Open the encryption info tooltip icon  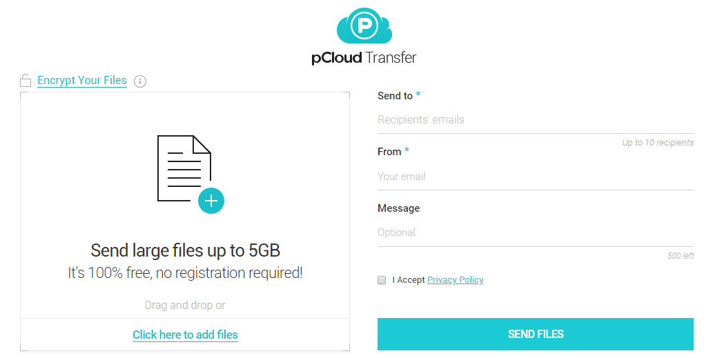point(140,81)
